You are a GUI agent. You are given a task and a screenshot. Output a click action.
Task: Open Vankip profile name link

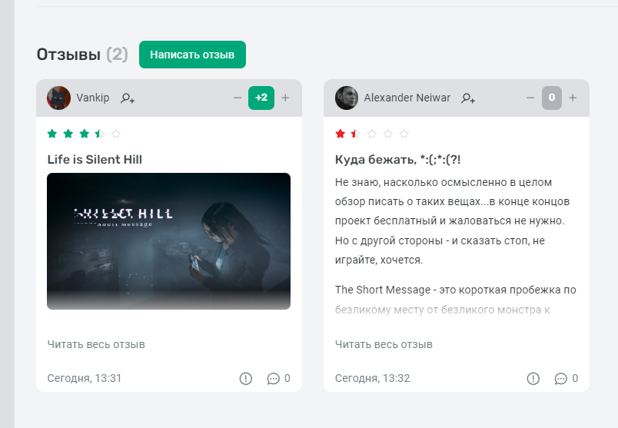pyautogui.click(x=92, y=98)
